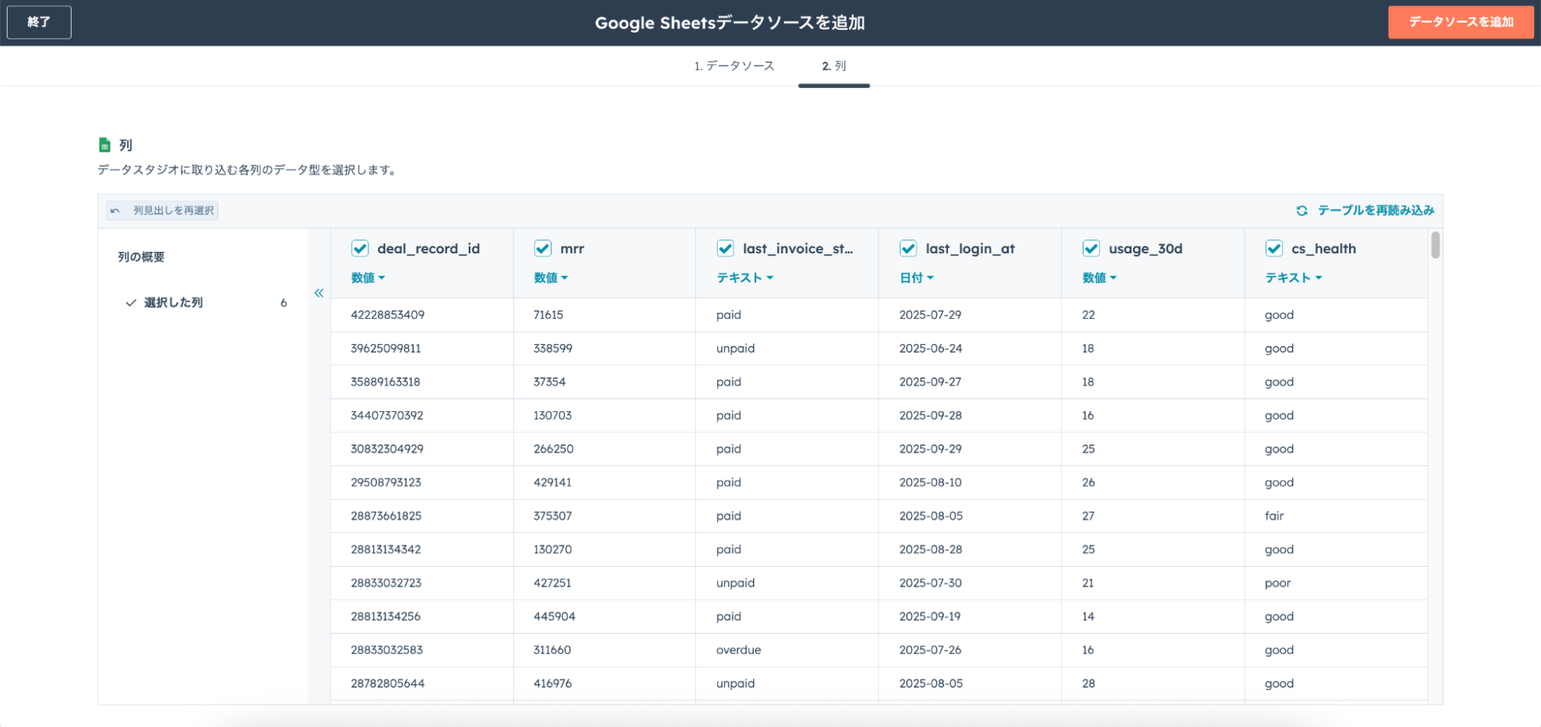Toggle the cs_health column checkbox
Image resolution: width=1541 pixels, height=727 pixels.
tap(1274, 248)
